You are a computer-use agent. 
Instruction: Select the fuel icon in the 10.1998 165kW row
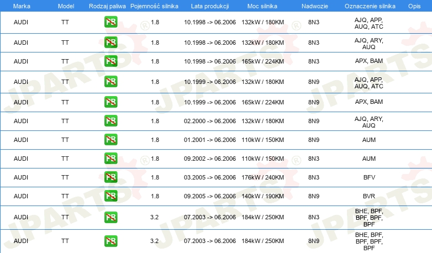[x=110, y=61]
